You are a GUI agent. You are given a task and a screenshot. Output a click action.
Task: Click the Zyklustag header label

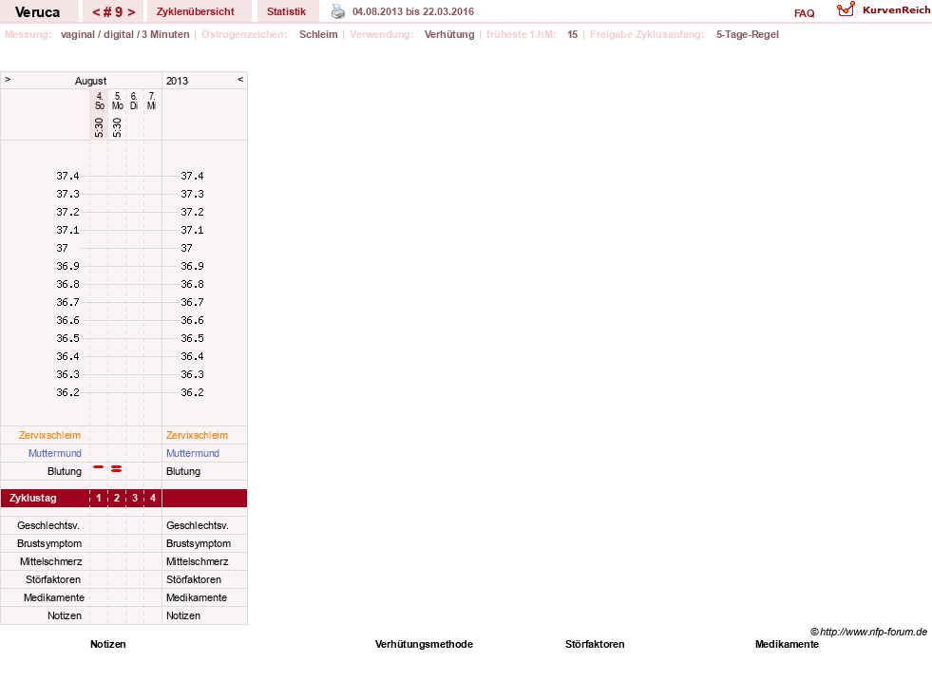(x=32, y=498)
